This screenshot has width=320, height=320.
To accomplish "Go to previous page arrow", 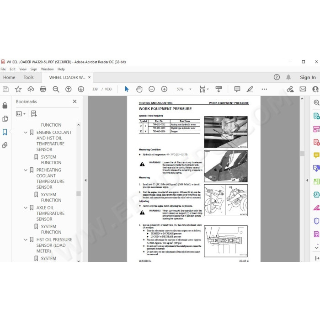I will (x=69, y=89).
